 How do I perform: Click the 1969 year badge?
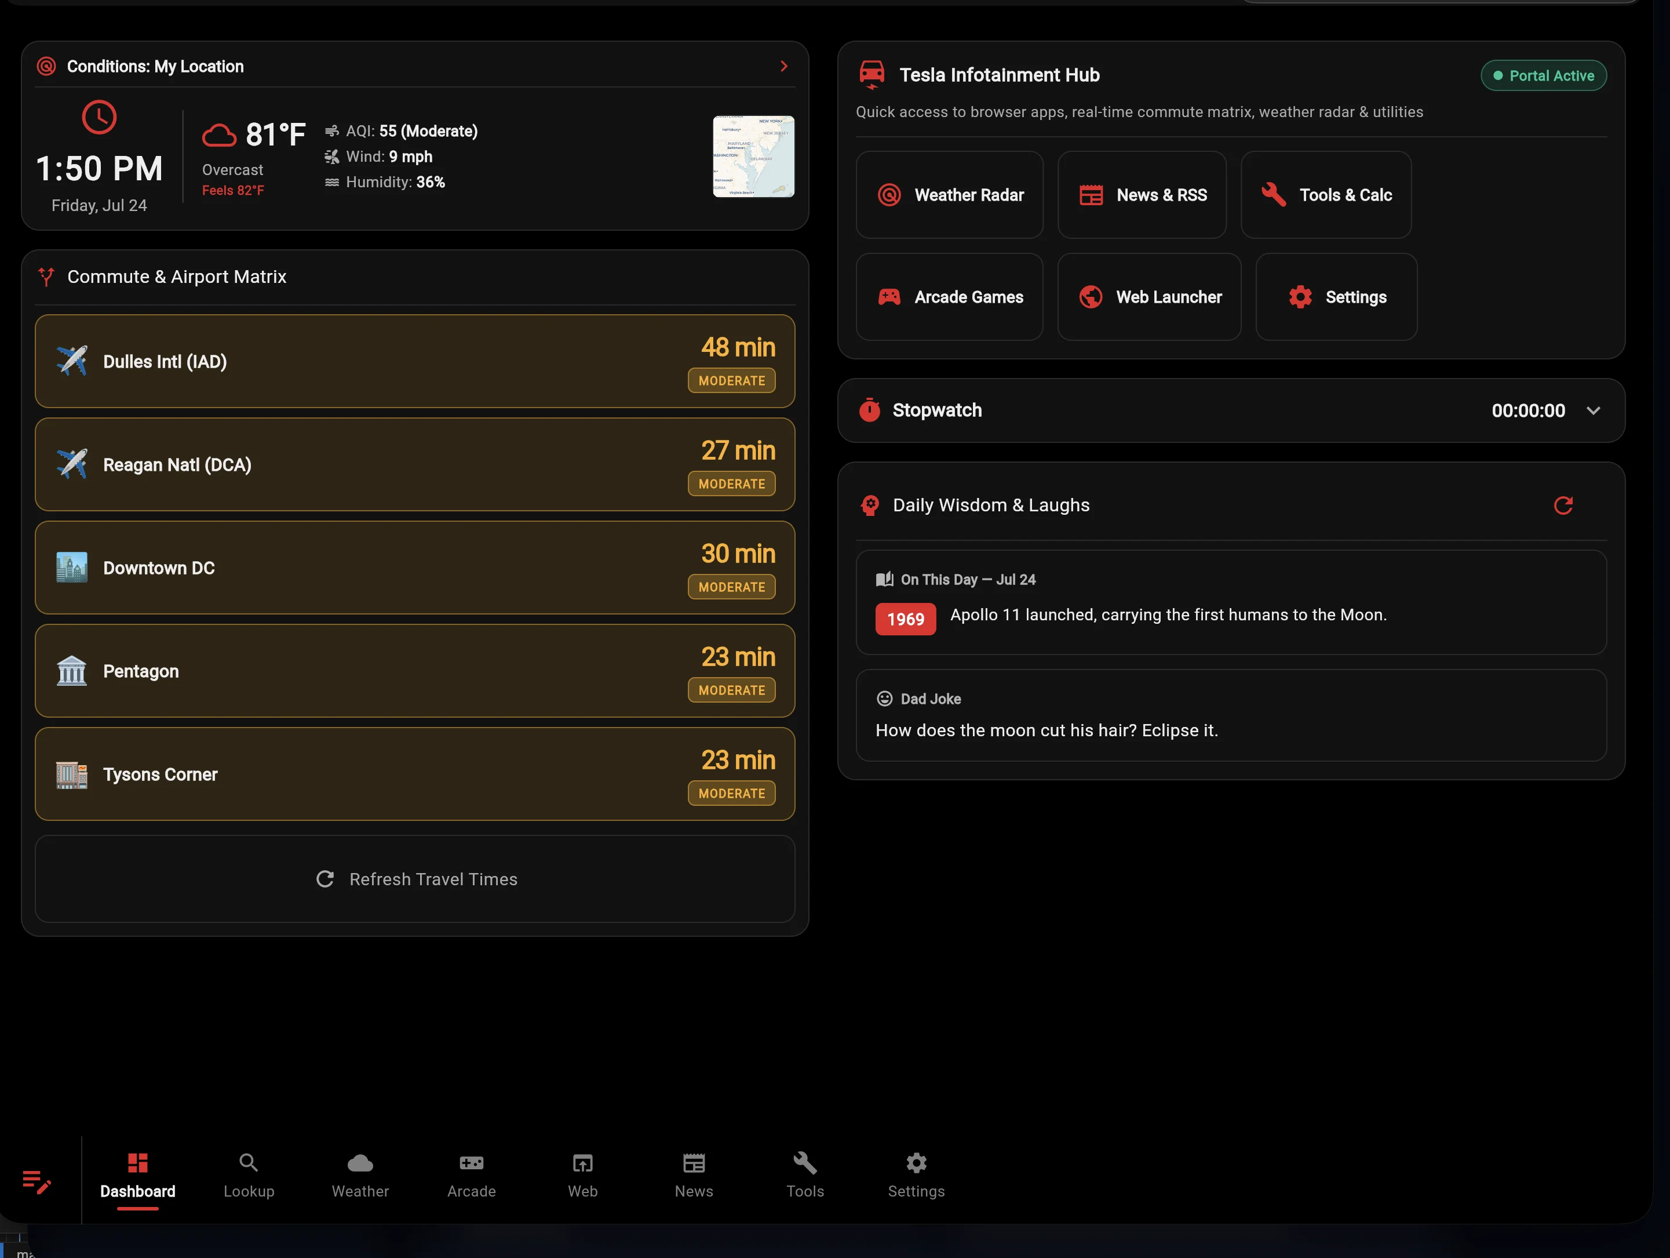905,619
